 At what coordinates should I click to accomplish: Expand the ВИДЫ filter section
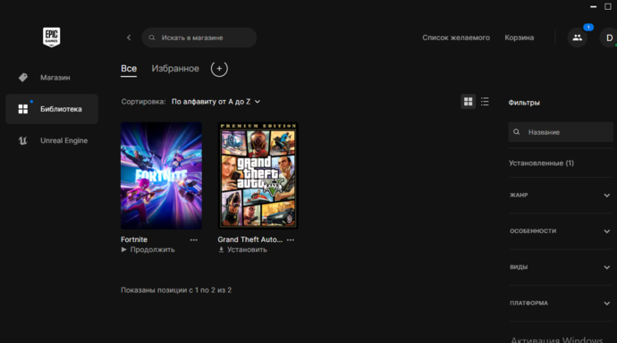pyautogui.click(x=560, y=267)
